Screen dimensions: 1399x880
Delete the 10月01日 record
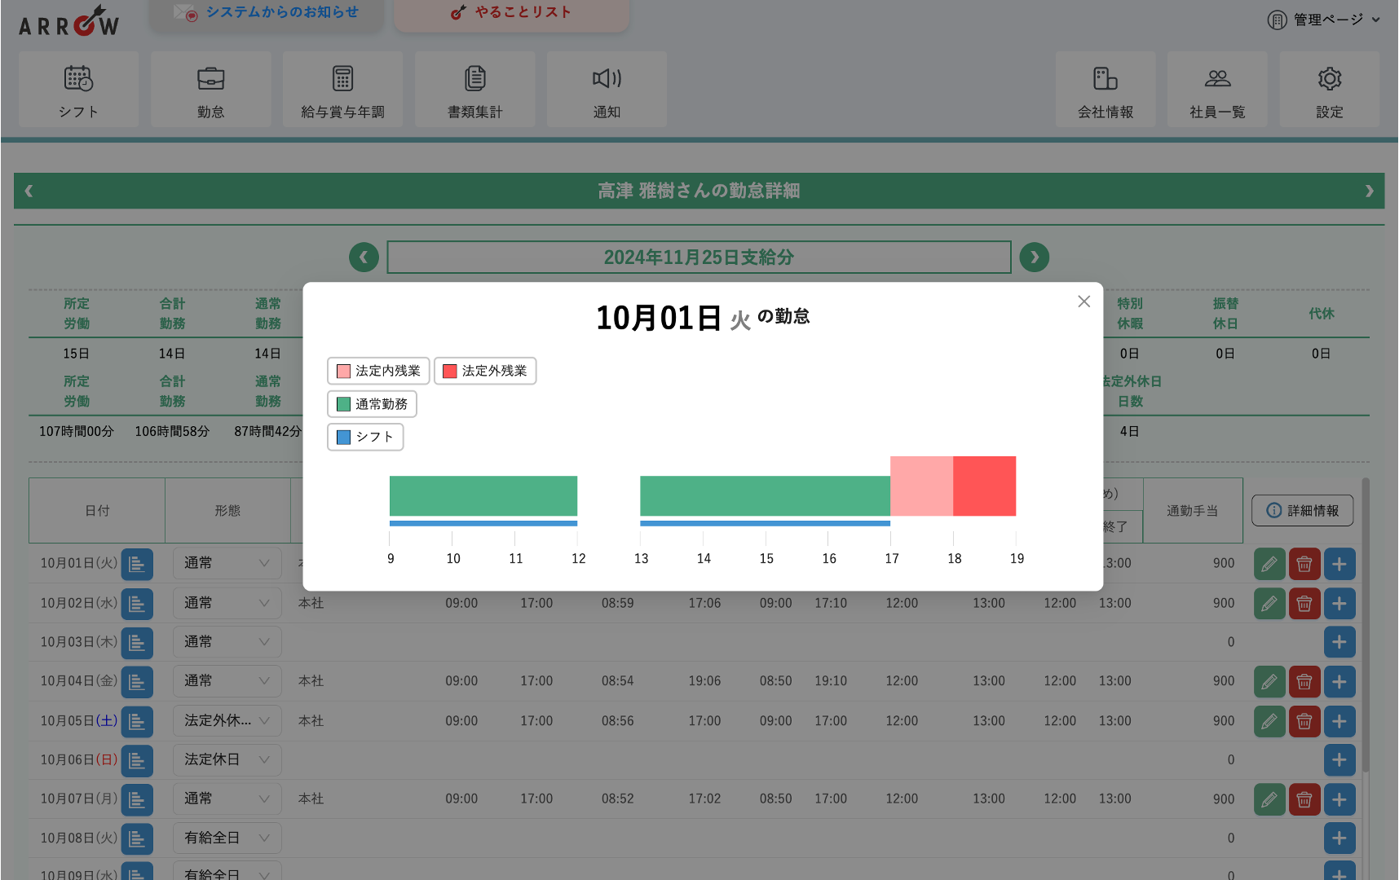click(1304, 564)
